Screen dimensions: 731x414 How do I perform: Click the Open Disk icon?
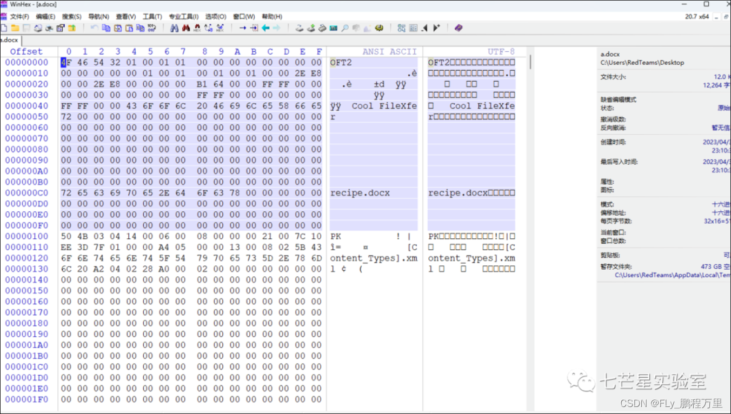coord(300,28)
